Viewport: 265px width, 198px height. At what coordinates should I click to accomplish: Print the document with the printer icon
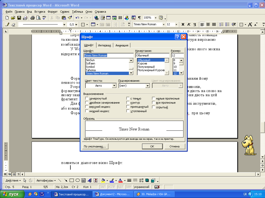33,18
